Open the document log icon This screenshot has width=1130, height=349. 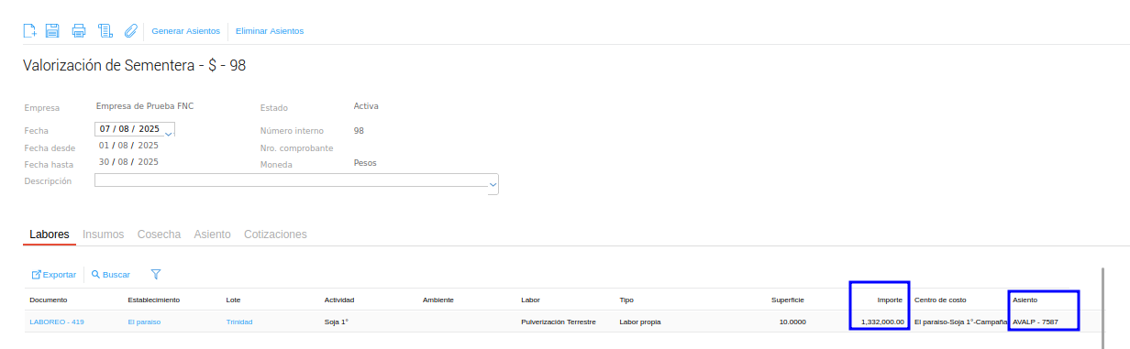click(105, 30)
